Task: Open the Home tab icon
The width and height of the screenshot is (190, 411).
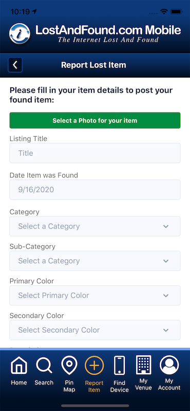Action: pyautogui.click(x=19, y=366)
